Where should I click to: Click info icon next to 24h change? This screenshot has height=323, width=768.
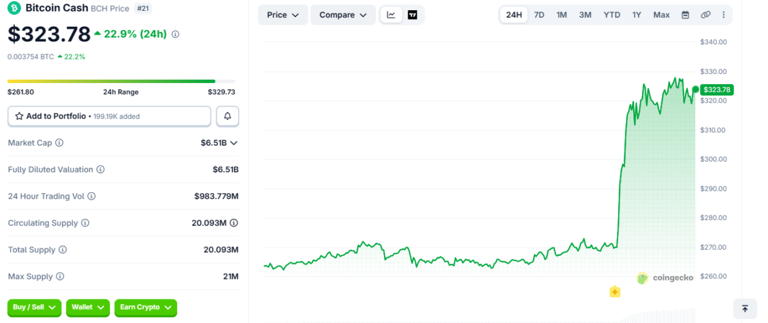click(175, 34)
